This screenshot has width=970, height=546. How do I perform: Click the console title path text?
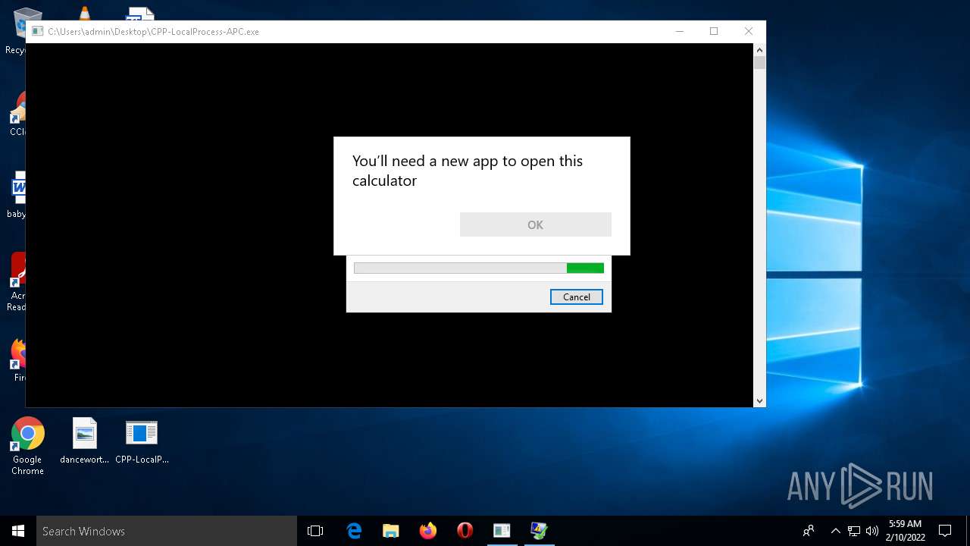pos(154,32)
